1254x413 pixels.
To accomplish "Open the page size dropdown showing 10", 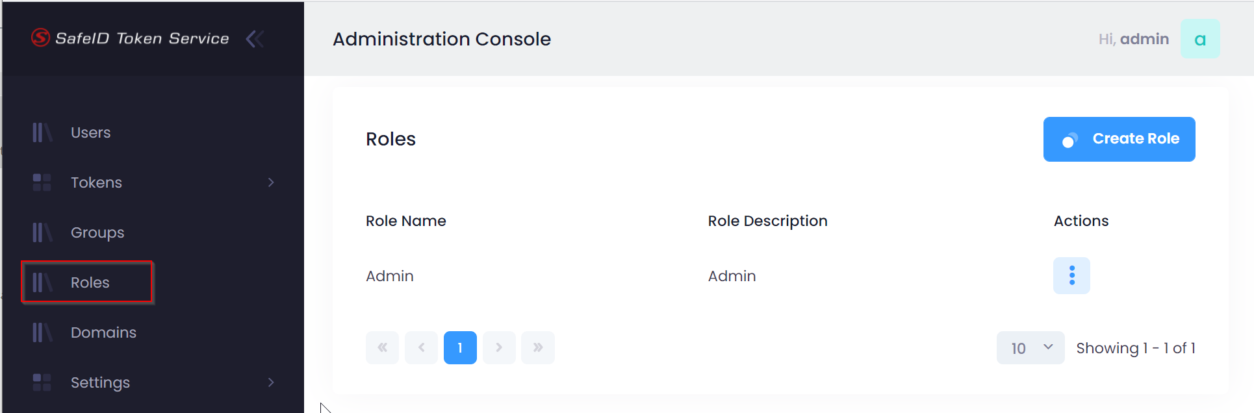I will coord(1030,348).
